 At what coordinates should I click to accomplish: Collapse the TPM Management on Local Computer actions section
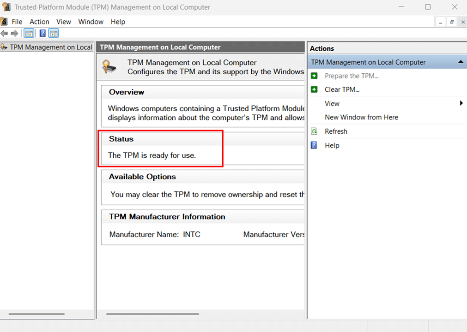461,62
